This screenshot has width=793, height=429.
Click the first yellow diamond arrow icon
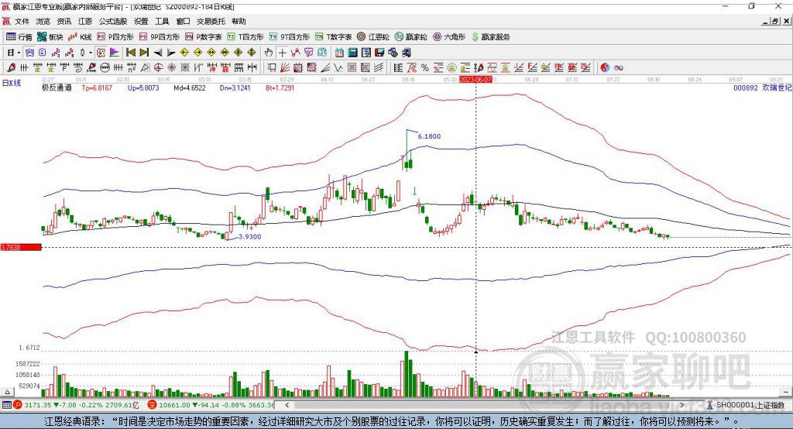(x=184, y=53)
